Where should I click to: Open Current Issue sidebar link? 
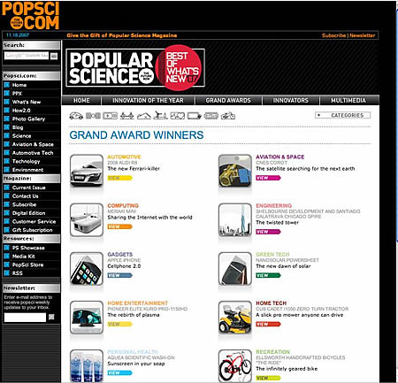[29, 188]
